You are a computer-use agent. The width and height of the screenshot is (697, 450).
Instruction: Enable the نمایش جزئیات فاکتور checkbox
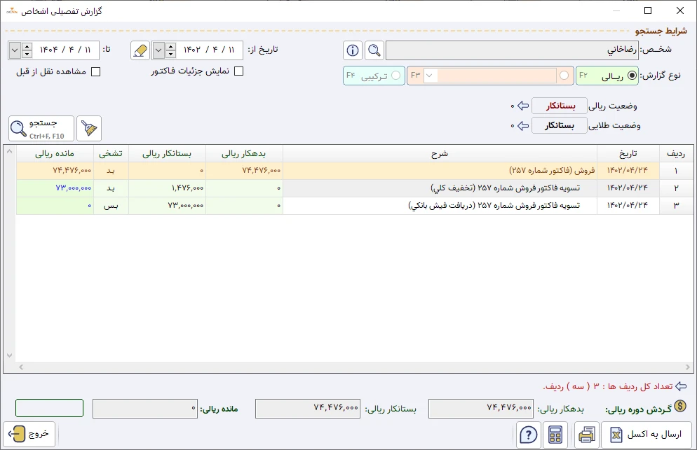(238, 71)
